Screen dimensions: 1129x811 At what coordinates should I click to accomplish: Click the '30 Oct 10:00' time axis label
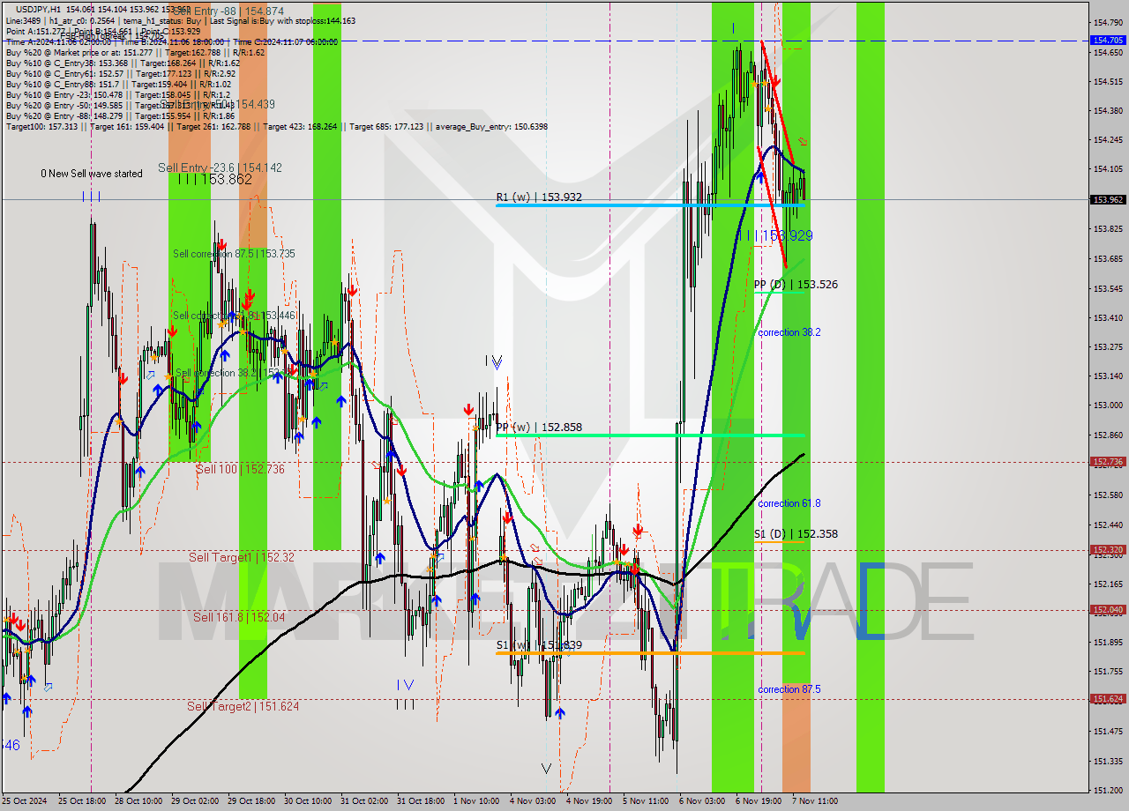308,801
